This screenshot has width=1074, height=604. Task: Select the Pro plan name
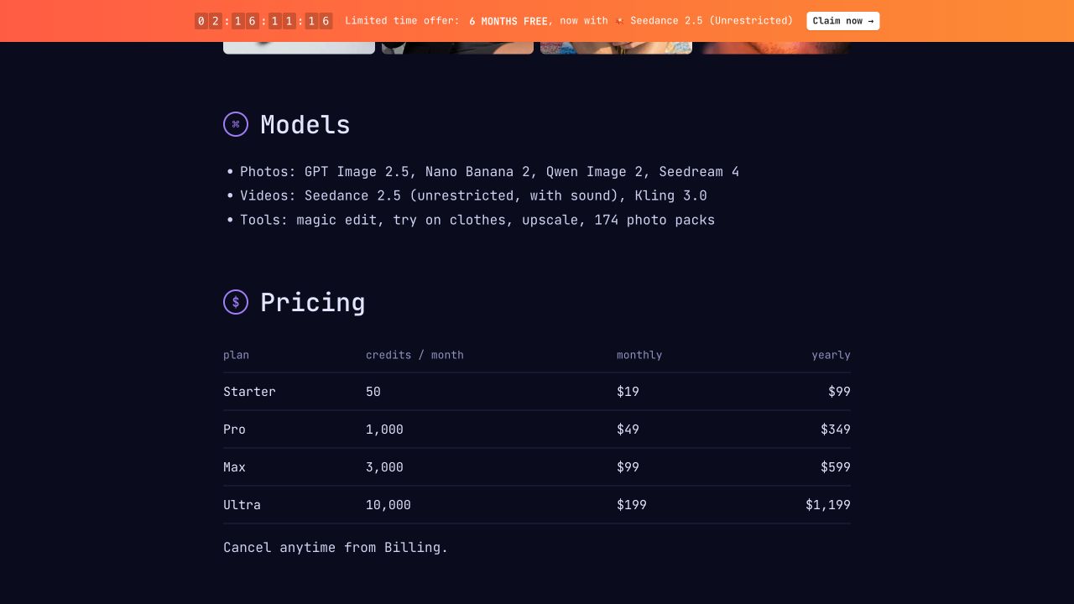click(x=234, y=430)
